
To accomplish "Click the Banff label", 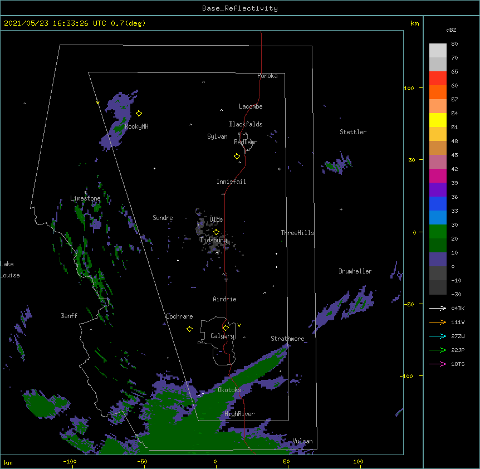I will 69,316.
